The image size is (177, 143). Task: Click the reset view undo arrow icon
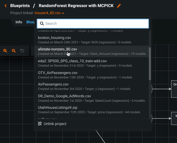pyautogui.click(x=22, y=51)
